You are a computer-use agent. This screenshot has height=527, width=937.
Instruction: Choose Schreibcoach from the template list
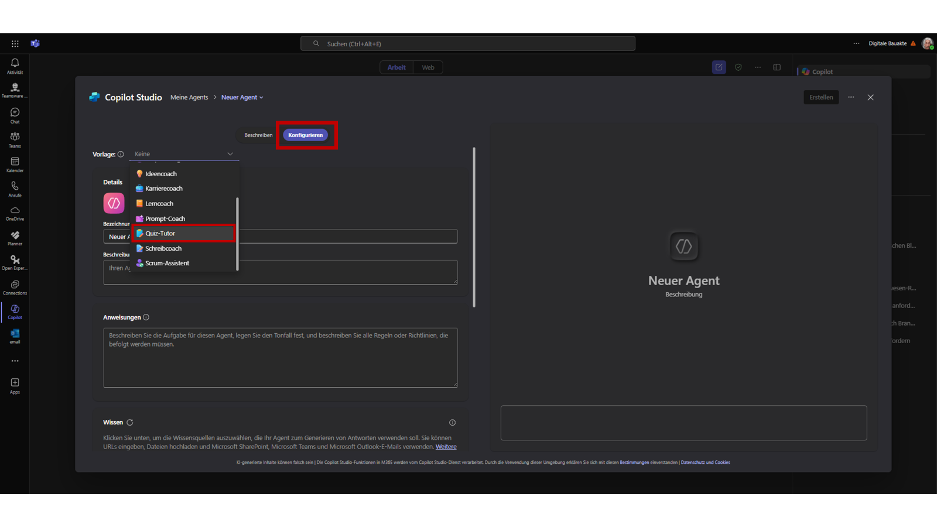[x=163, y=248]
